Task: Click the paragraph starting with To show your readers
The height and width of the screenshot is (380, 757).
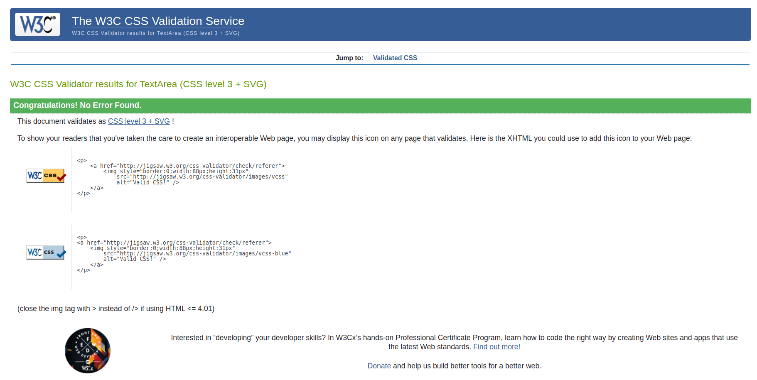Action: [x=354, y=138]
